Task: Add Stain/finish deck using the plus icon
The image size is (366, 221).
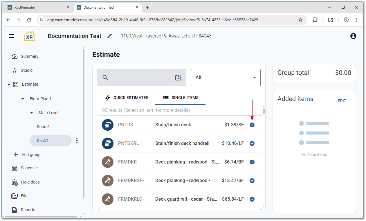Action: (252, 125)
